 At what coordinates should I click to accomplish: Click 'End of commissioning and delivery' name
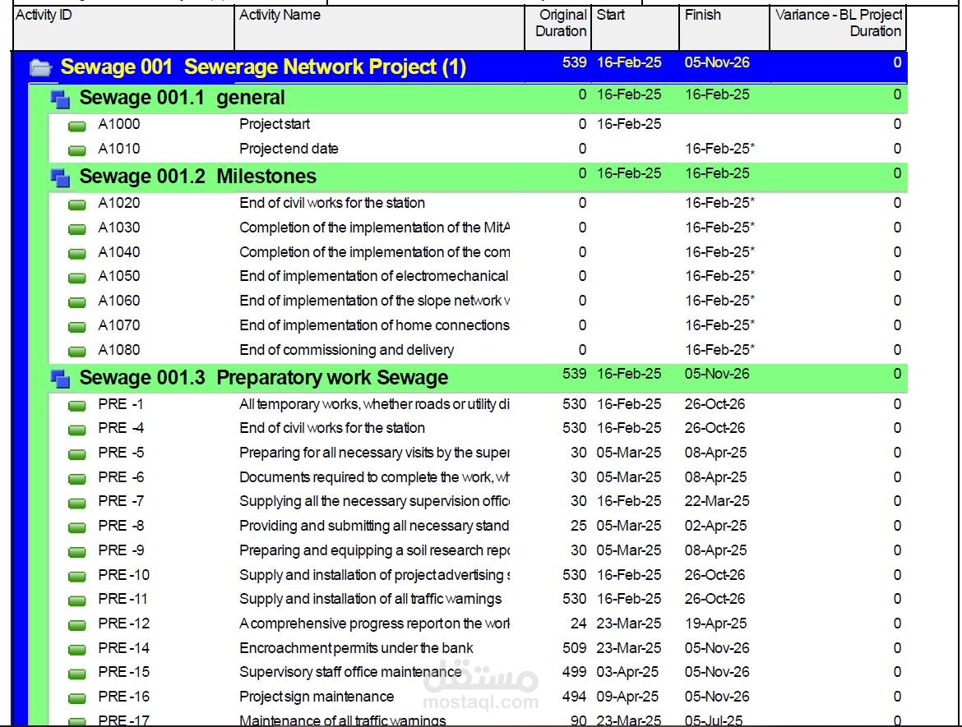click(x=347, y=350)
